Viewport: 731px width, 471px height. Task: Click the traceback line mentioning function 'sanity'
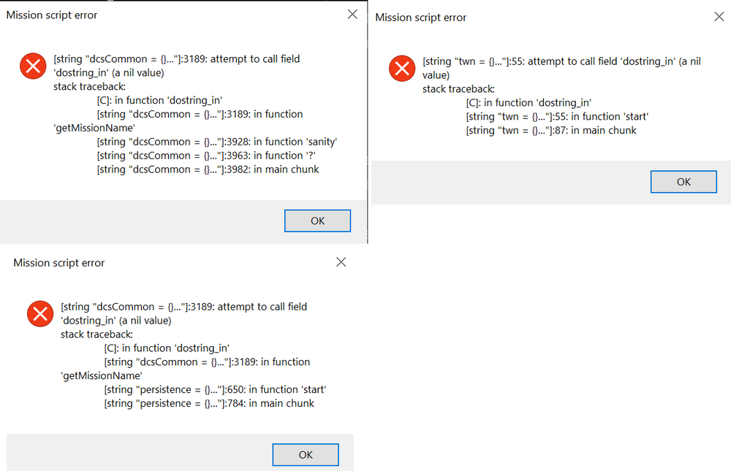(216, 142)
